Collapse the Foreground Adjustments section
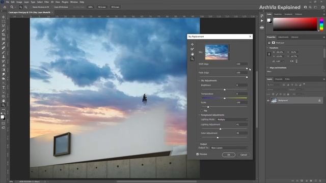 click(x=199, y=115)
